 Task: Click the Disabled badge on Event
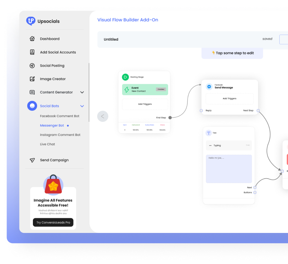[161, 89]
